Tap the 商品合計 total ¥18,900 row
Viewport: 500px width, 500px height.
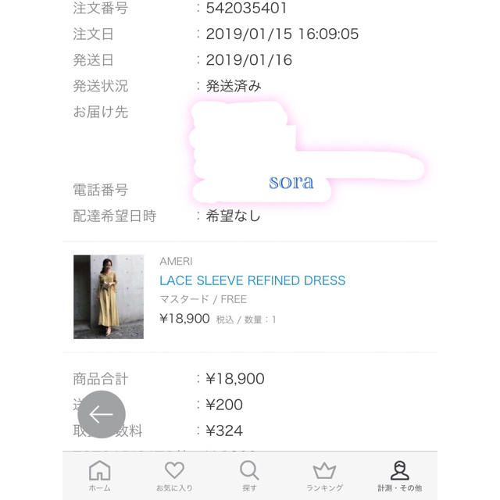point(250,379)
